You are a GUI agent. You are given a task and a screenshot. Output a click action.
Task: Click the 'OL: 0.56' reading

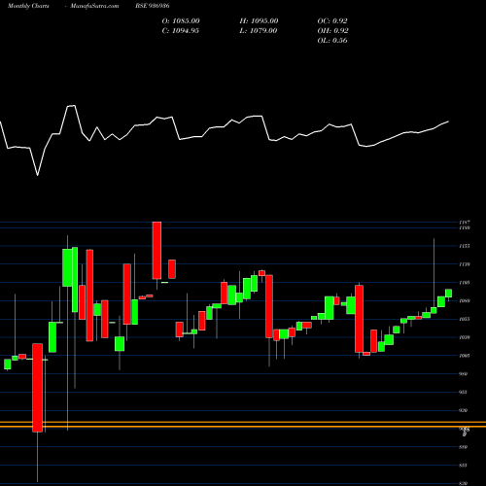click(x=332, y=41)
